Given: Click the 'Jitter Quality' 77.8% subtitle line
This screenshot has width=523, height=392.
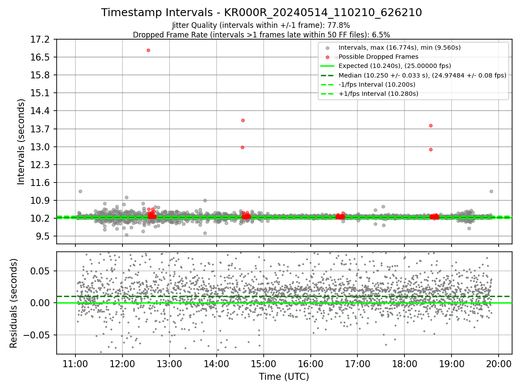Looking at the screenshot, I should click(x=261, y=25).
